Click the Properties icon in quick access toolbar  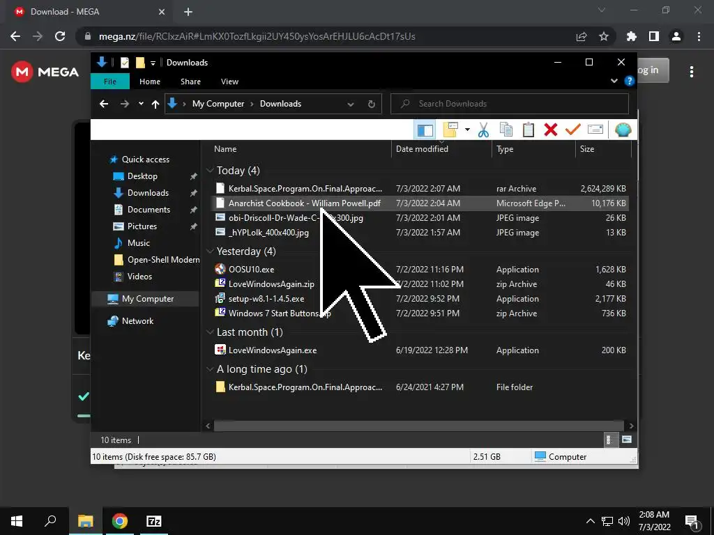click(124, 63)
